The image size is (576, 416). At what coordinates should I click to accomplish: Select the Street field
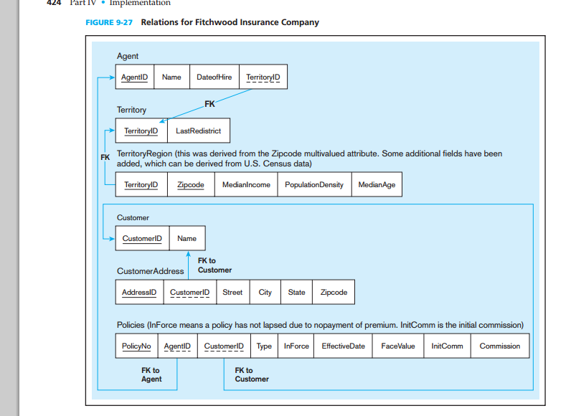click(x=233, y=292)
